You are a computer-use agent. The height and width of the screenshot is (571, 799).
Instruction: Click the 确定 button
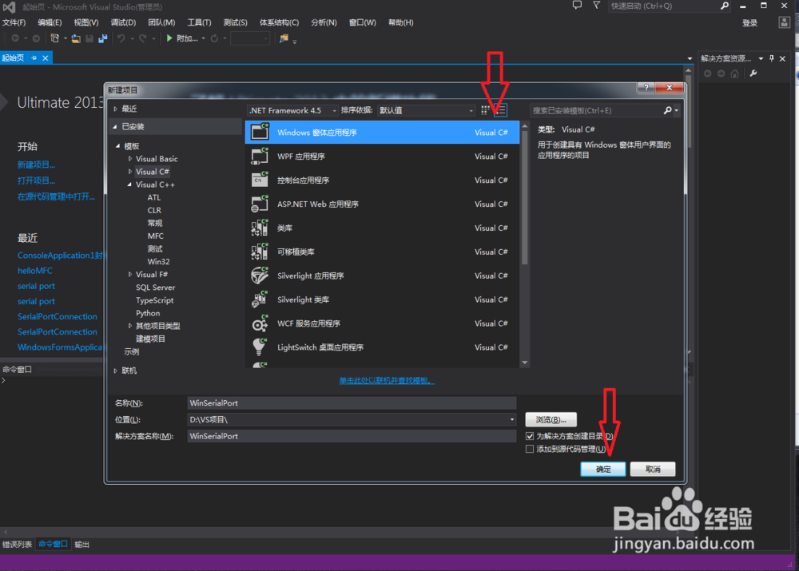[603, 469]
